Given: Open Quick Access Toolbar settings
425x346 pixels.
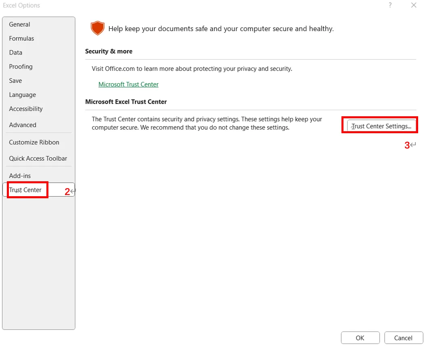Looking at the screenshot, I should 38,159.
